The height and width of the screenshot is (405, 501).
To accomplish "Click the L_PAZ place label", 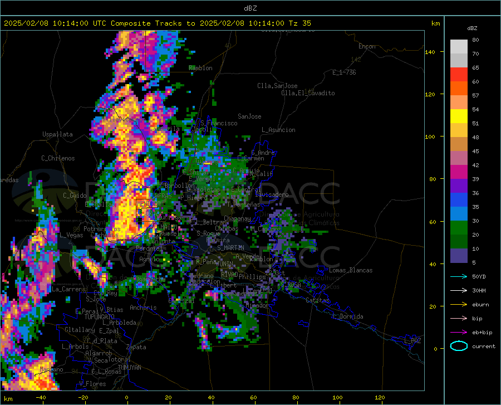I will (x=412, y=341).
